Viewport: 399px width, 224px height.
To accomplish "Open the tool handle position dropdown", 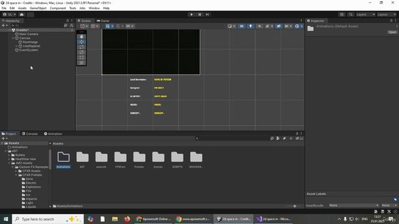I will pyautogui.click(x=84, y=26).
